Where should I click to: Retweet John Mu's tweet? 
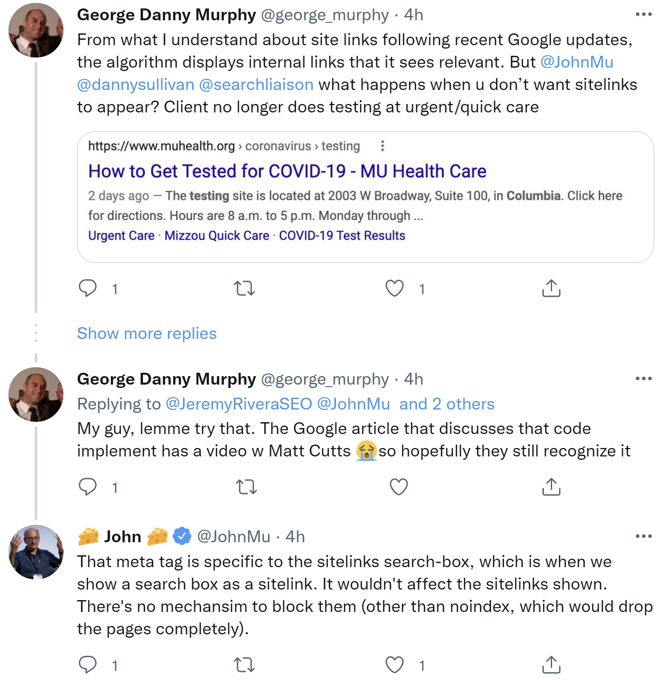pos(244,664)
